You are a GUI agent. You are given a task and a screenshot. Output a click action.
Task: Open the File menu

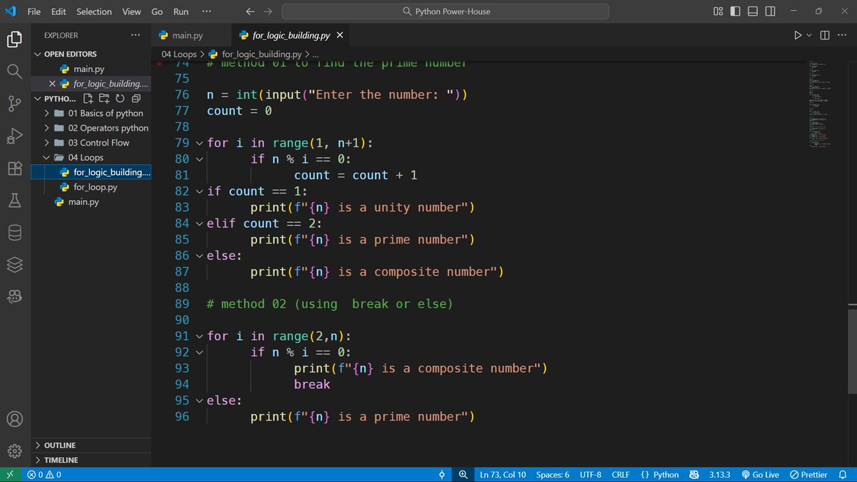pyautogui.click(x=34, y=11)
